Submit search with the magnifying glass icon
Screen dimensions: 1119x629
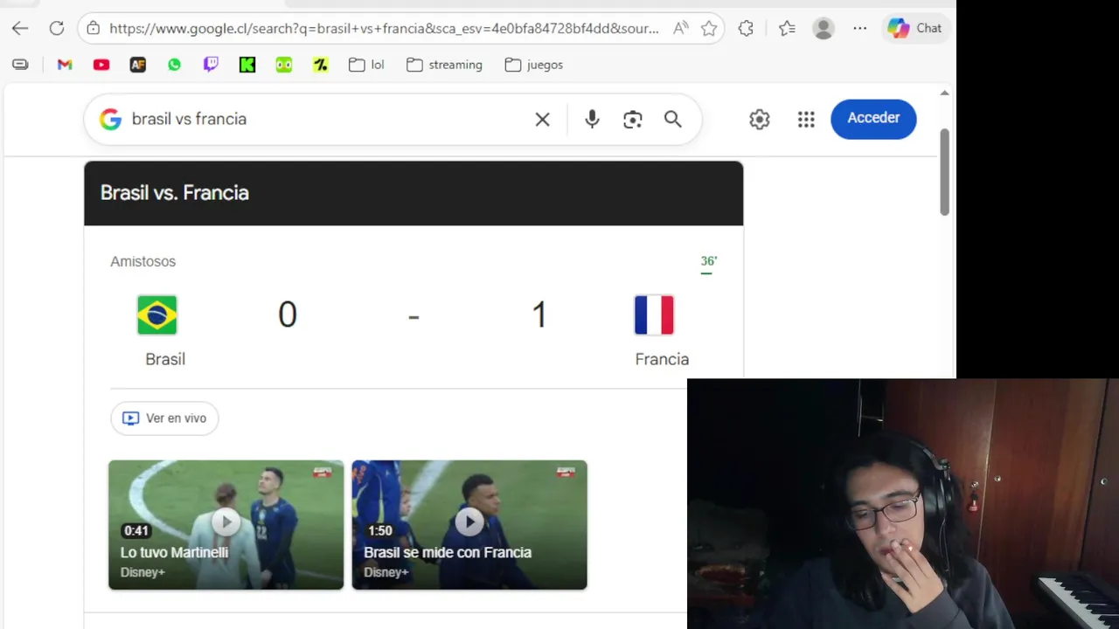coord(673,119)
